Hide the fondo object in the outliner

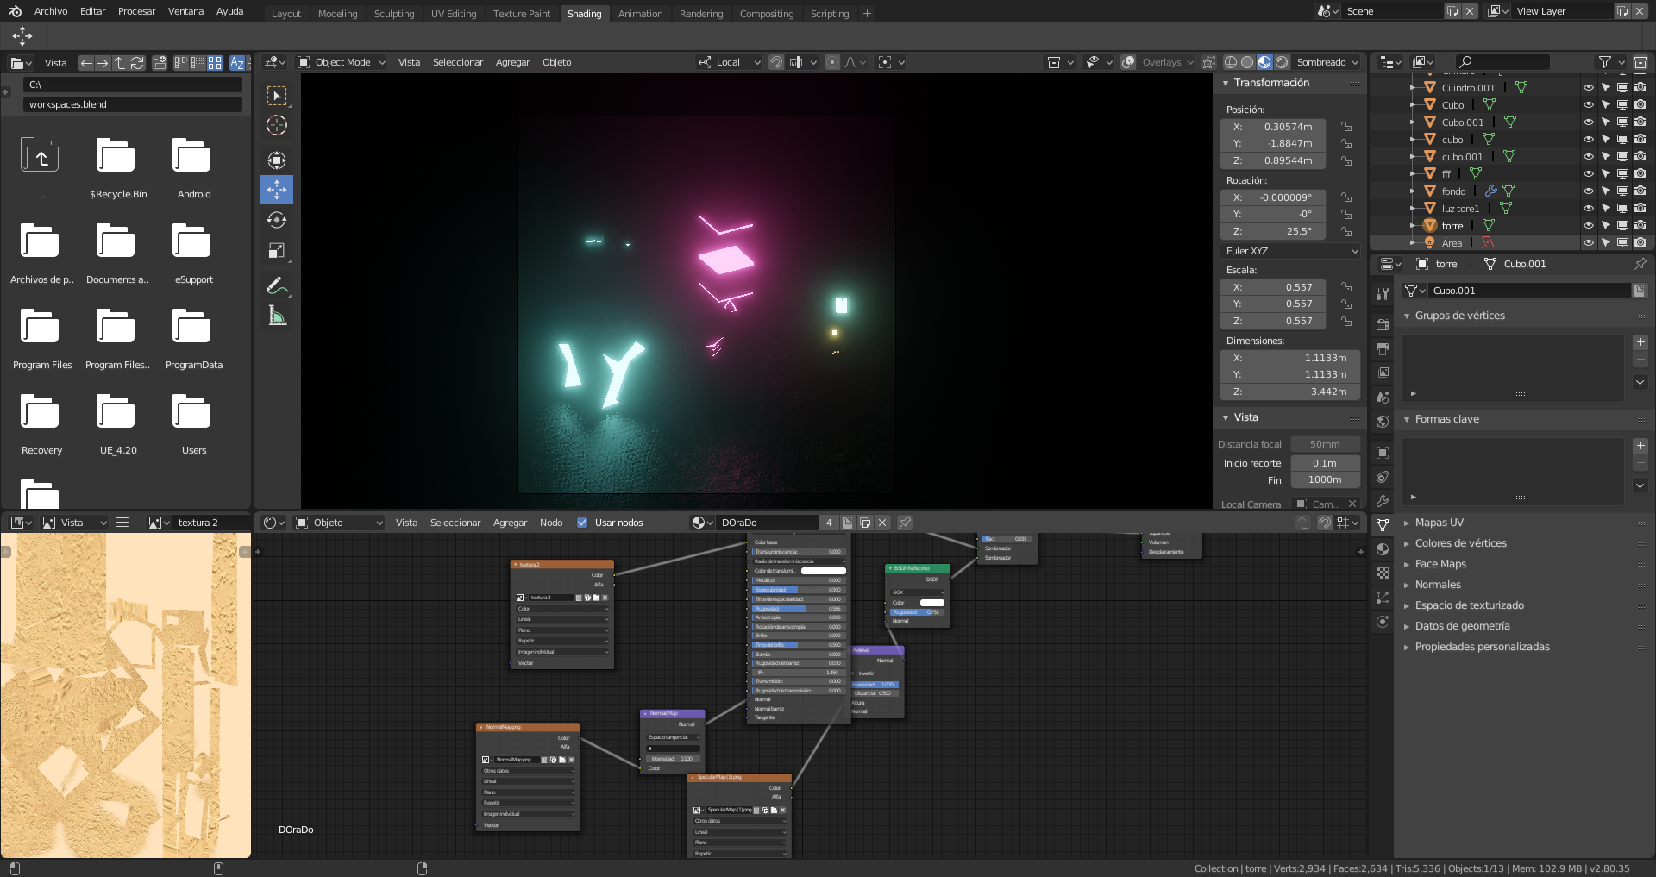[x=1590, y=191]
